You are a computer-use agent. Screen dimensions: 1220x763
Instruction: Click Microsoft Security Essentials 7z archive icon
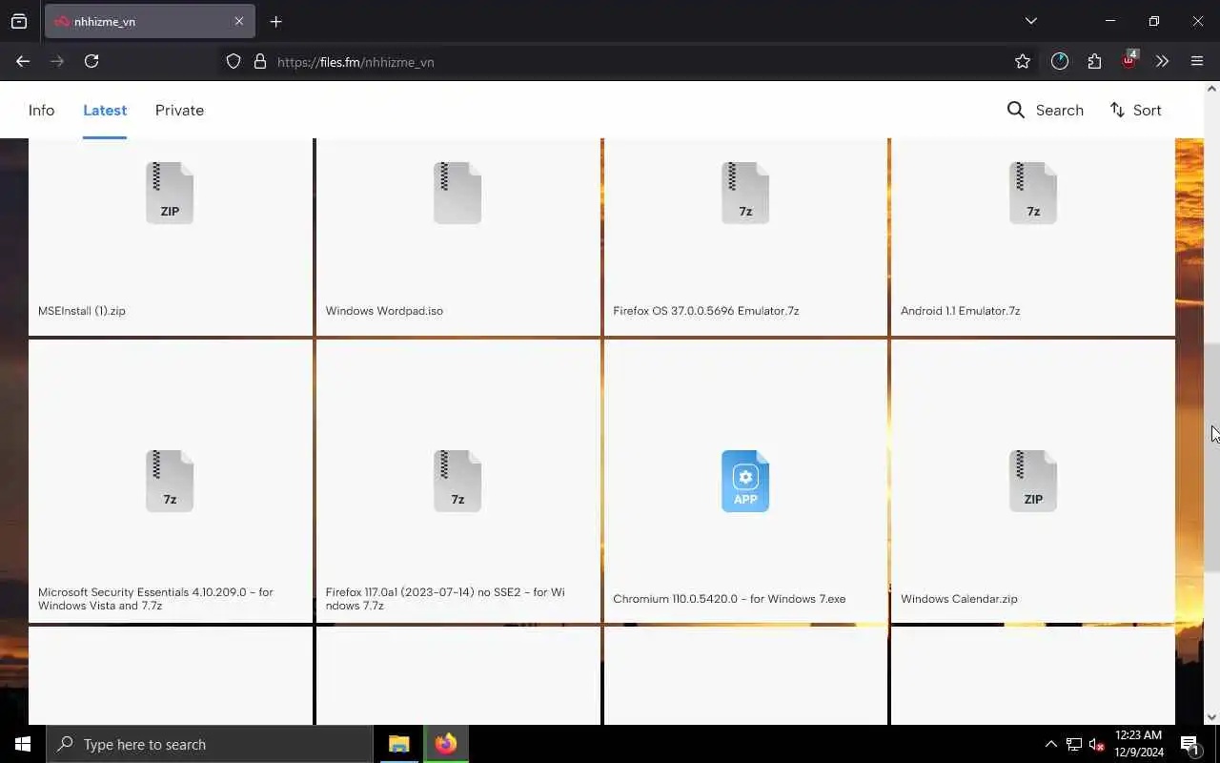pos(170,482)
